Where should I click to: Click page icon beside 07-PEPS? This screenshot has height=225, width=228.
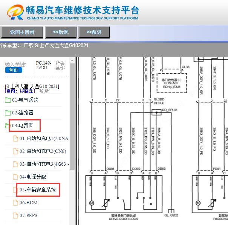(x=15, y=216)
